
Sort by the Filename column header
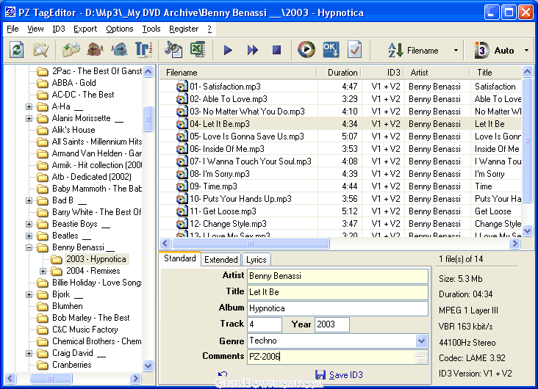tap(238, 73)
